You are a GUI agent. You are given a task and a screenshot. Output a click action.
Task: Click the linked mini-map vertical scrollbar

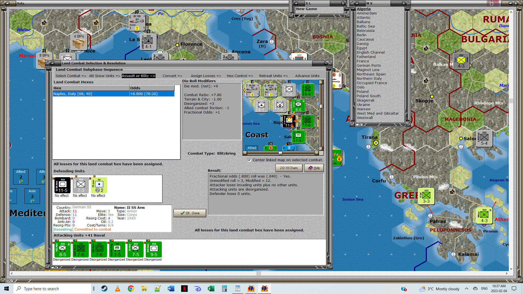tap(321, 115)
